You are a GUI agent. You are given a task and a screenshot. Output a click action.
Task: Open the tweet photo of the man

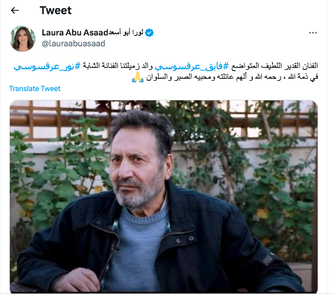[164, 196]
